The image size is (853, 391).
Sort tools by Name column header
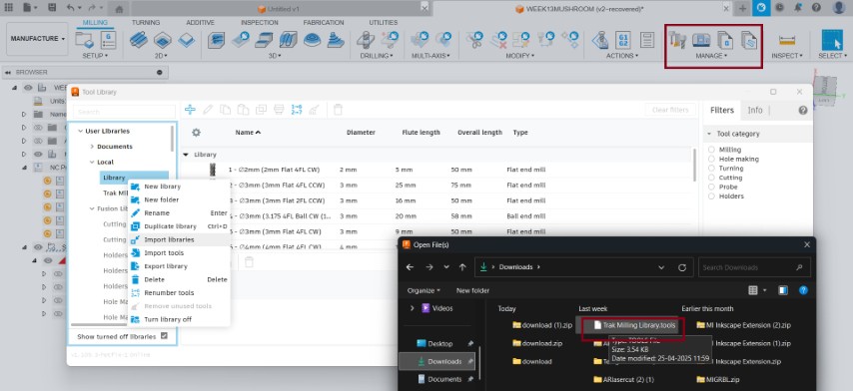click(x=248, y=133)
